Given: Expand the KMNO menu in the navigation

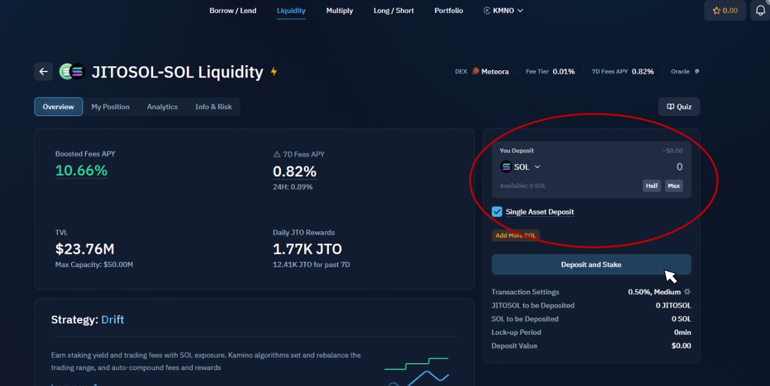Looking at the screenshot, I should coord(503,11).
